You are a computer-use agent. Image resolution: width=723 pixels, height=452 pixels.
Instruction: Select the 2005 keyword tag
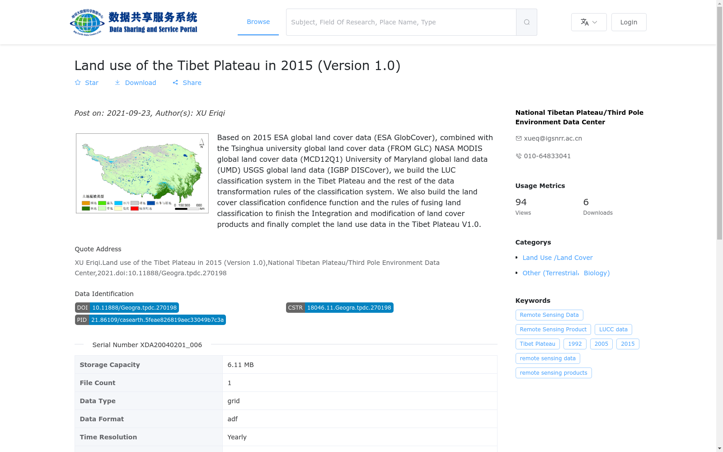[x=601, y=344]
